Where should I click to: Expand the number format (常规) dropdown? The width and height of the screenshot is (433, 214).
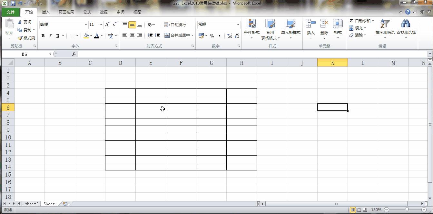click(x=238, y=25)
